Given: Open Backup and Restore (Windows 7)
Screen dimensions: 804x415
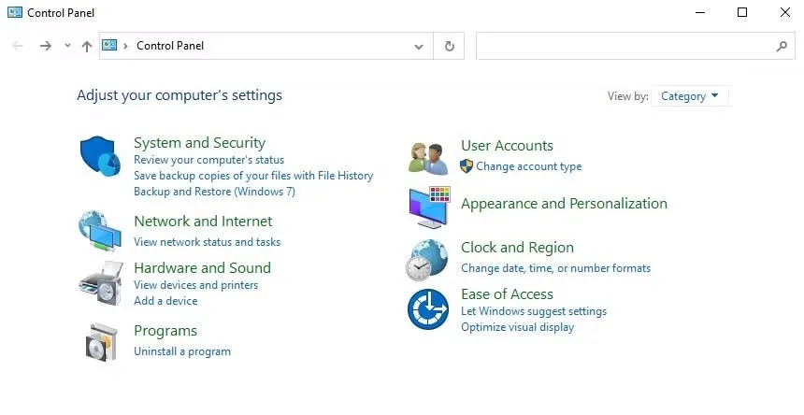Looking at the screenshot, I should tap(214, 192).
